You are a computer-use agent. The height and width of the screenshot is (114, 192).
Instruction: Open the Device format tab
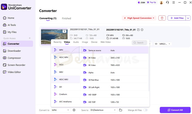coord(94,42)
